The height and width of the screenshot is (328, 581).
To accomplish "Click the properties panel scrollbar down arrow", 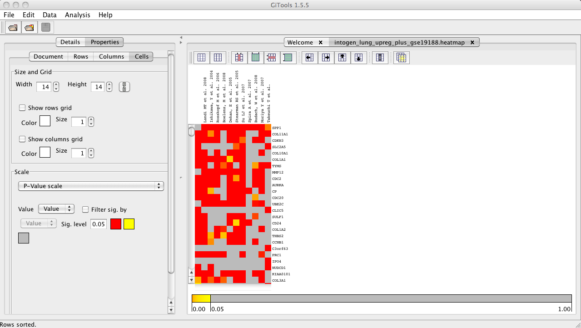I will (x=171, y=310).
